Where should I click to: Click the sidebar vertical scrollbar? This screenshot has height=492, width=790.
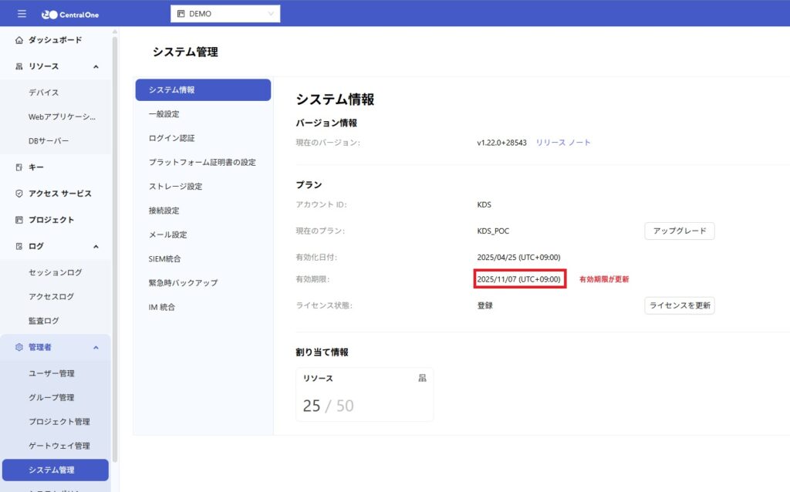(x=115, y=231)
